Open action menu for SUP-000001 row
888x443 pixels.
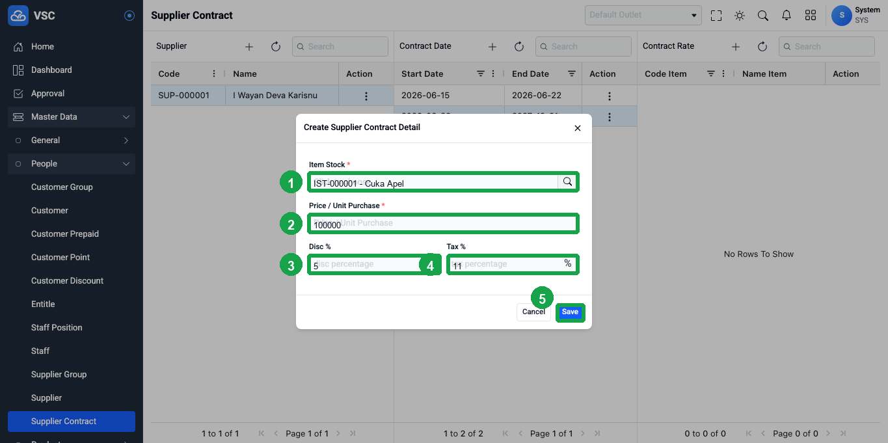coord(366,96)
